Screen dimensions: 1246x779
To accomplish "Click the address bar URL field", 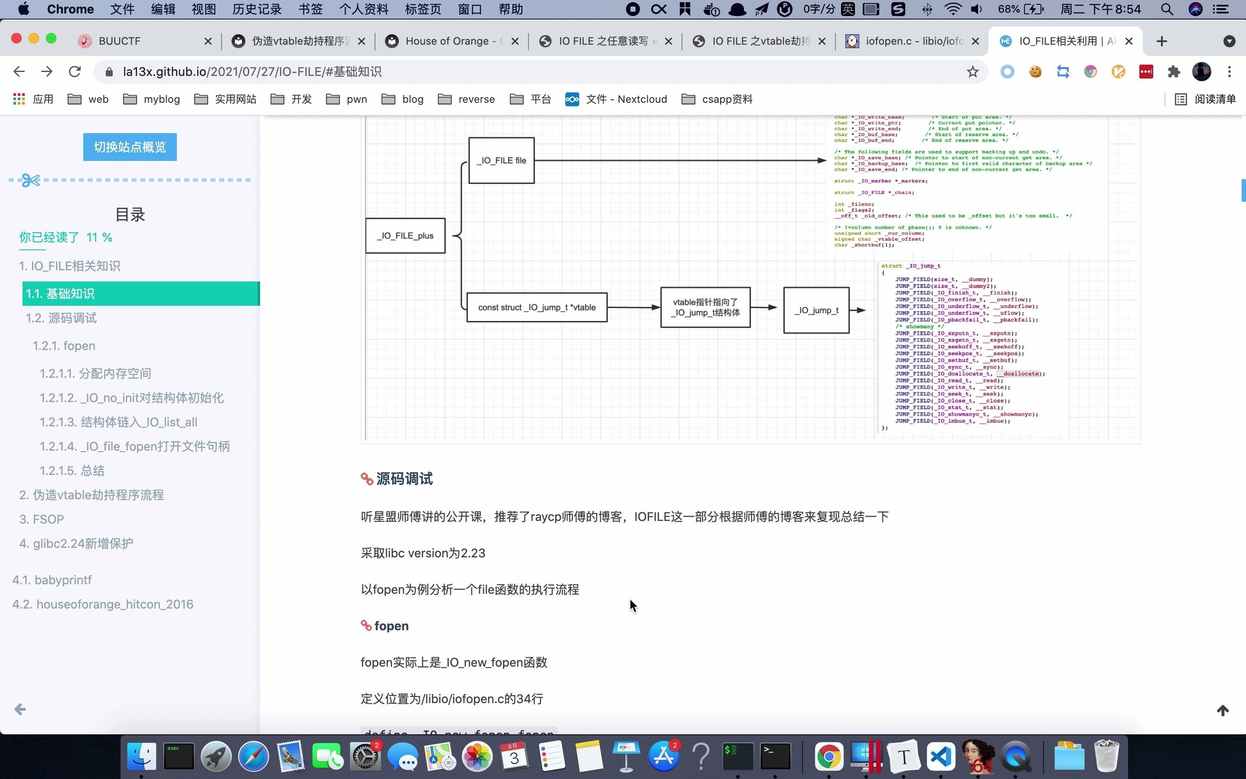I will click(x=515, y=72).
